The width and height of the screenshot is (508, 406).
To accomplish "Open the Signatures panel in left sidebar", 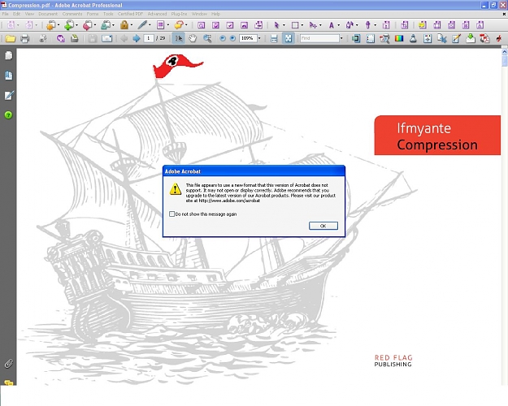I will [9, 95].
